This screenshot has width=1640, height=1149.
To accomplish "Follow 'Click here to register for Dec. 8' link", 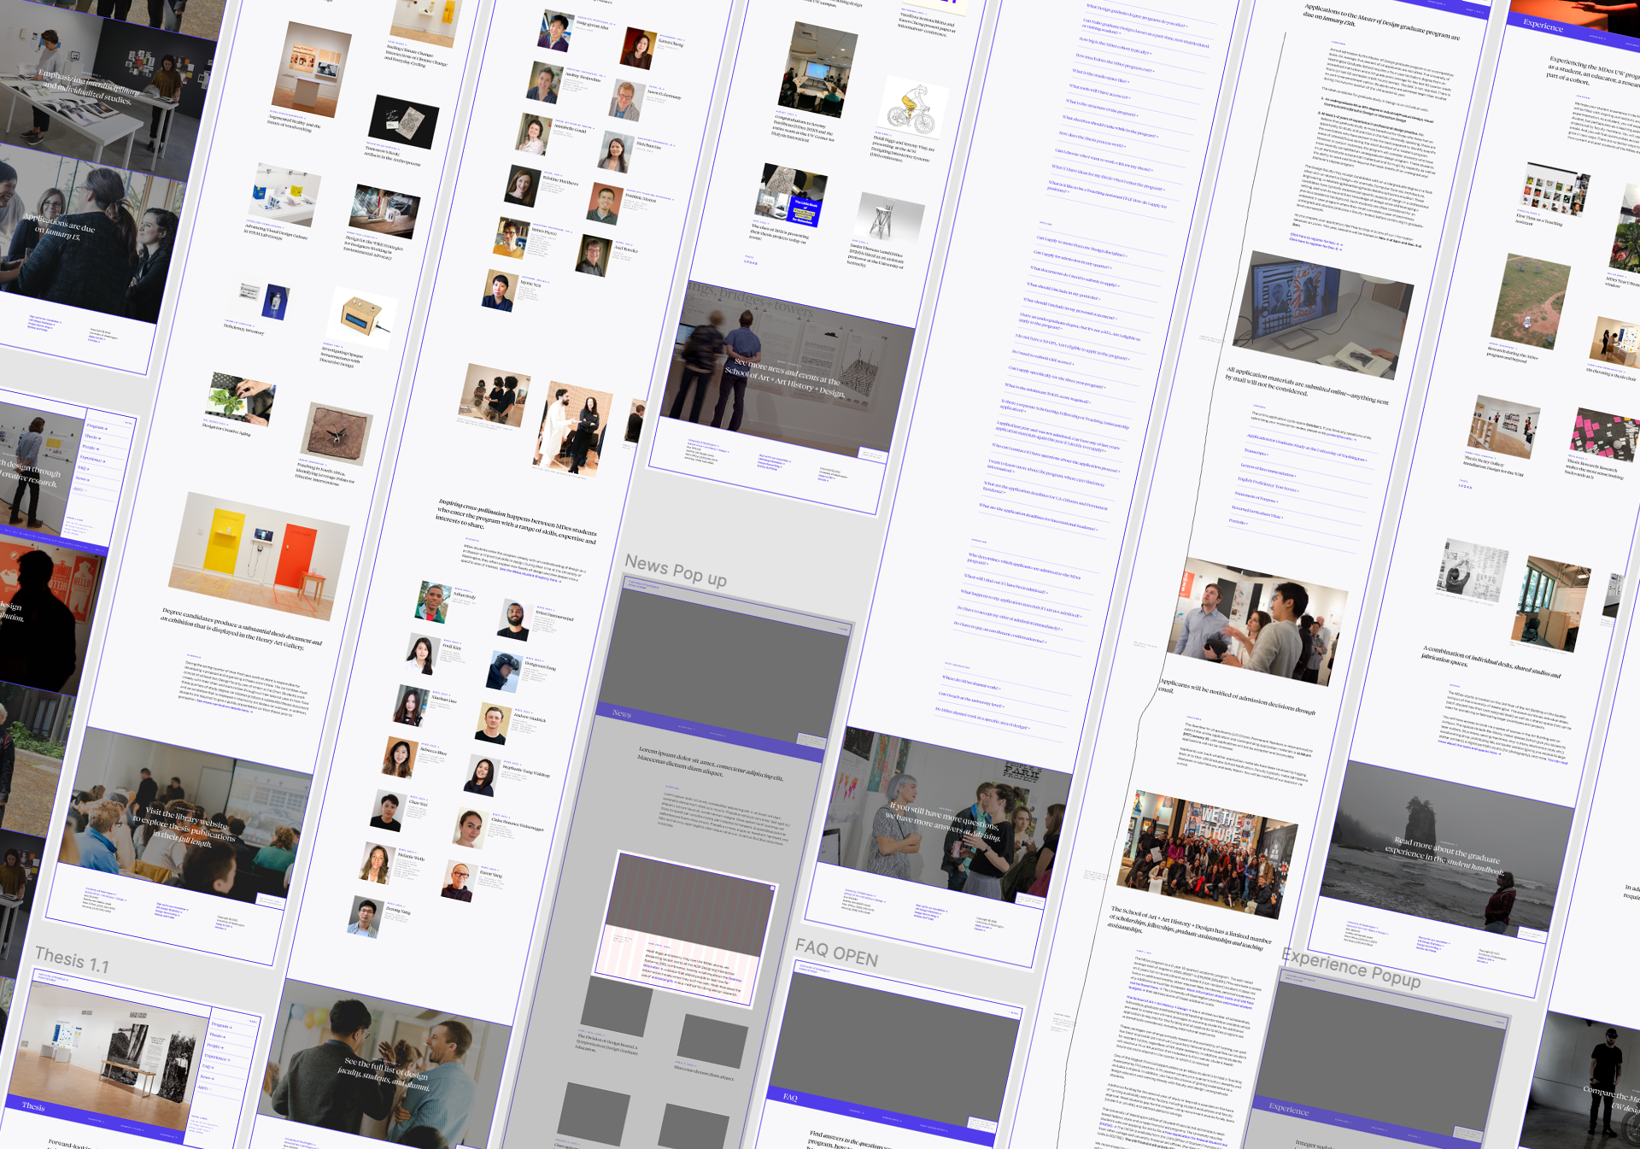I will 1314,244.
